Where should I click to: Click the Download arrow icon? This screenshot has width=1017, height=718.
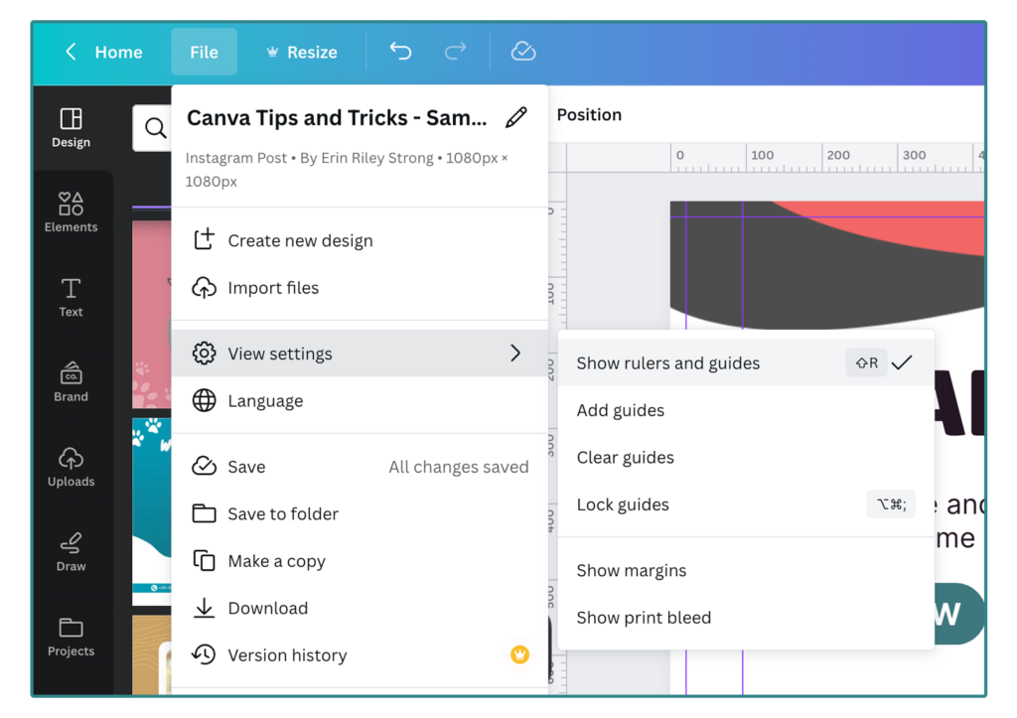click(x=204, y=608)
